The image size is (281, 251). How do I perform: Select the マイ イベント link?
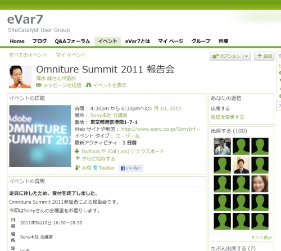point(71,55)
